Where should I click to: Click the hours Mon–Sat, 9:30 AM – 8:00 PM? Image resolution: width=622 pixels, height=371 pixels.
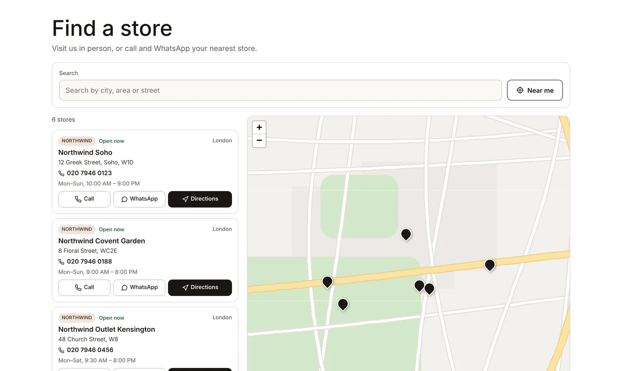click(97, 361)
